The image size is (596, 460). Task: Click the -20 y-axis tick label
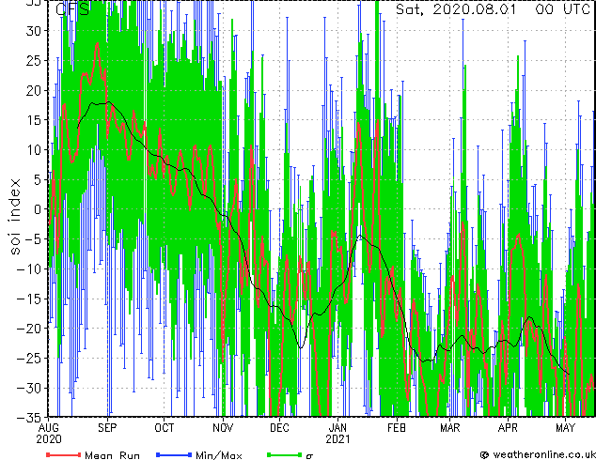pyautogui.click(x=29, y=329)
